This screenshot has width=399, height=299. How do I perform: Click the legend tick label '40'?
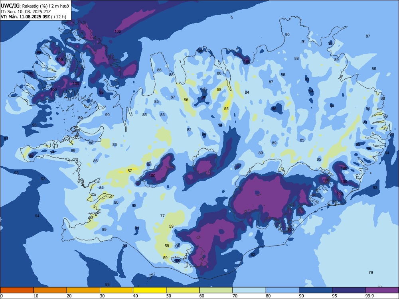[135, 296]
